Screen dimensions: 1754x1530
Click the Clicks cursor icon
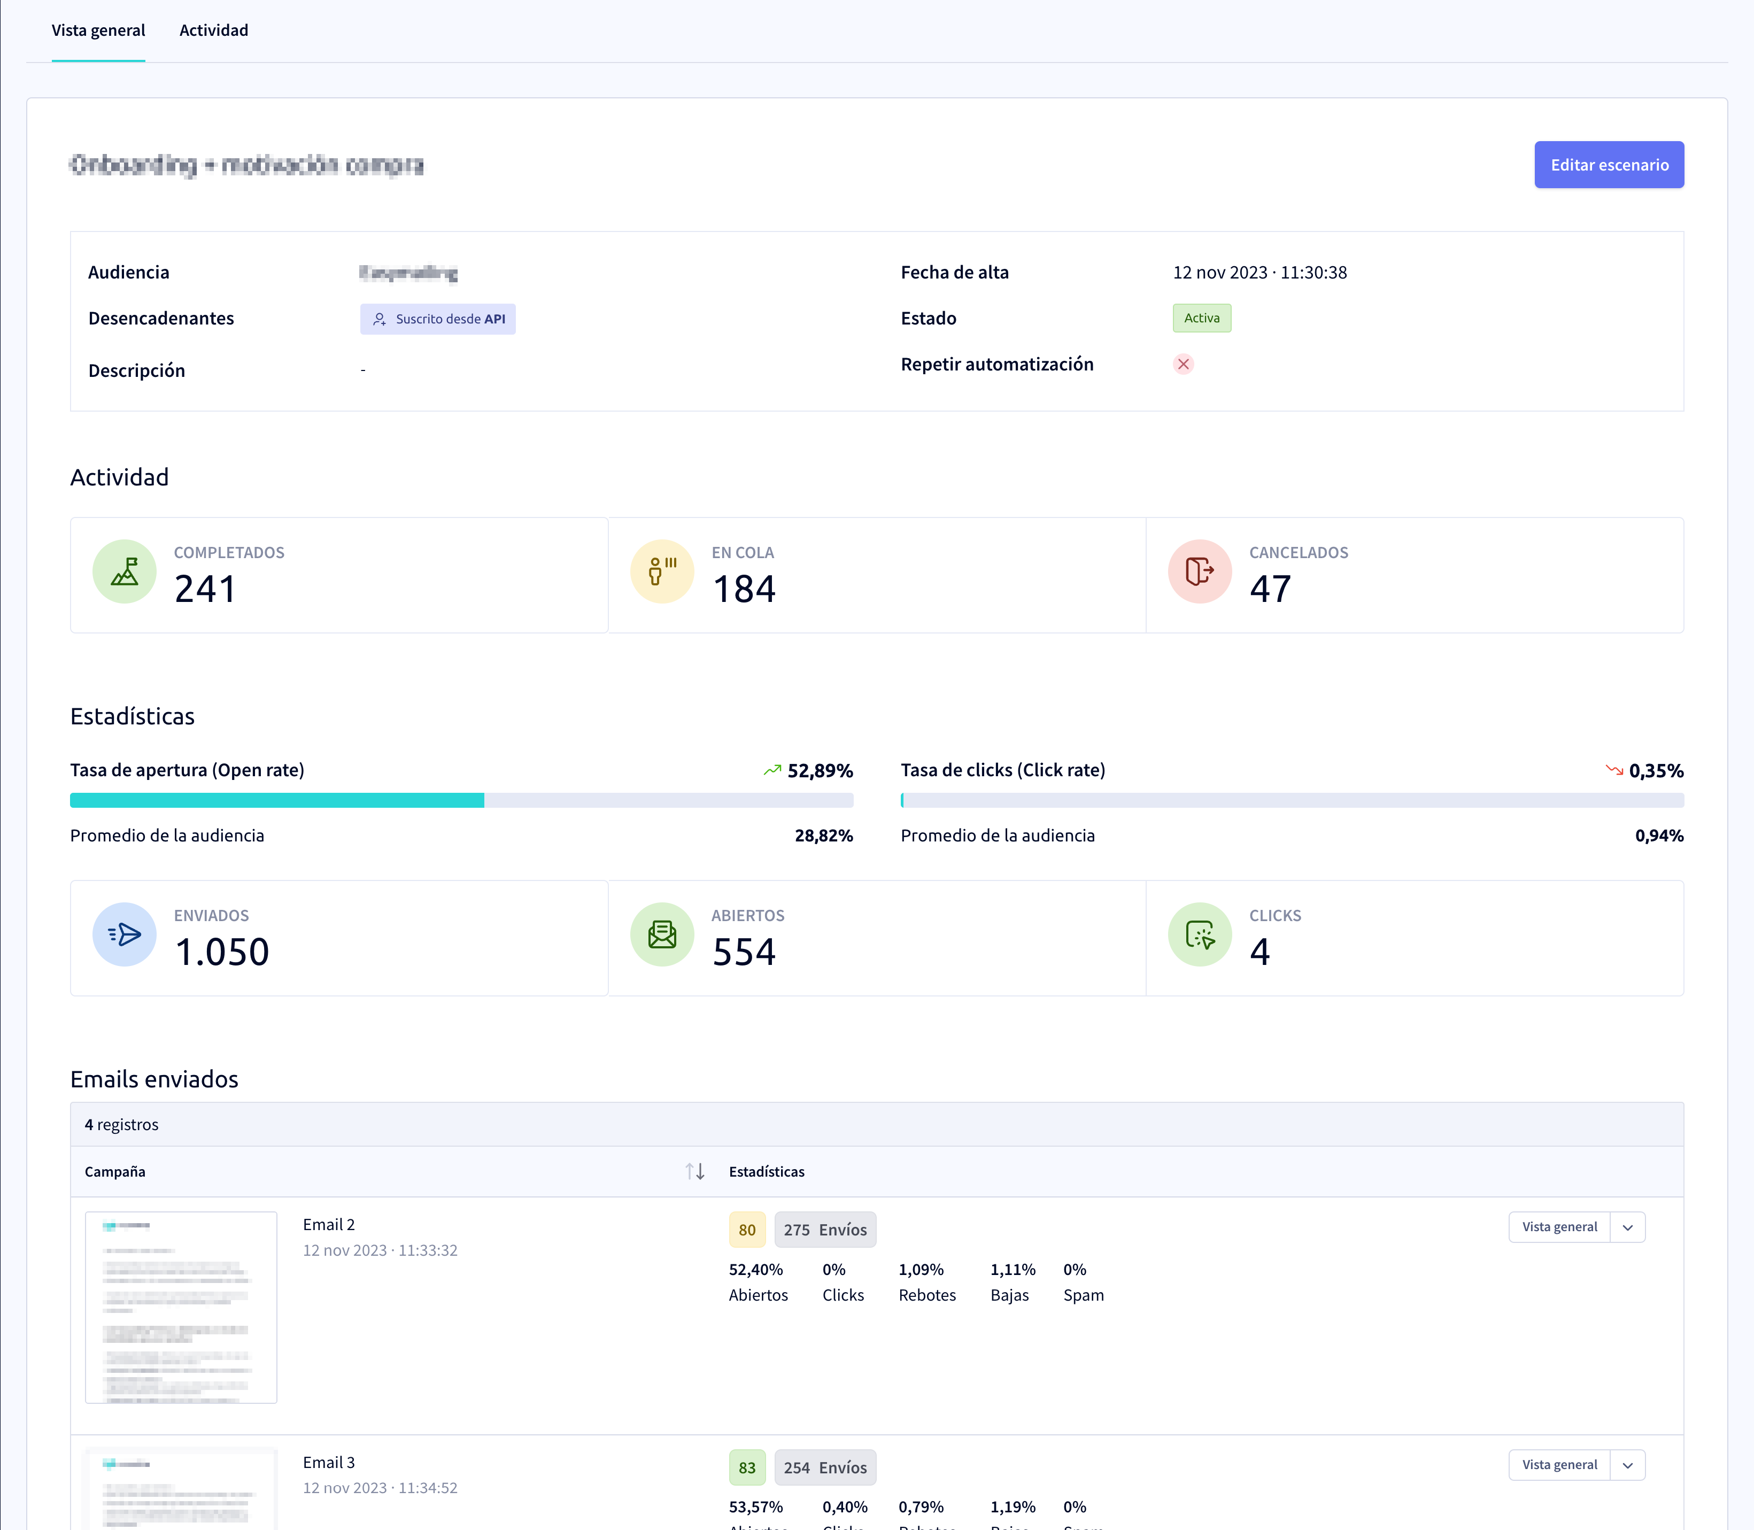pyautogui.click(x=1200, y=935)
